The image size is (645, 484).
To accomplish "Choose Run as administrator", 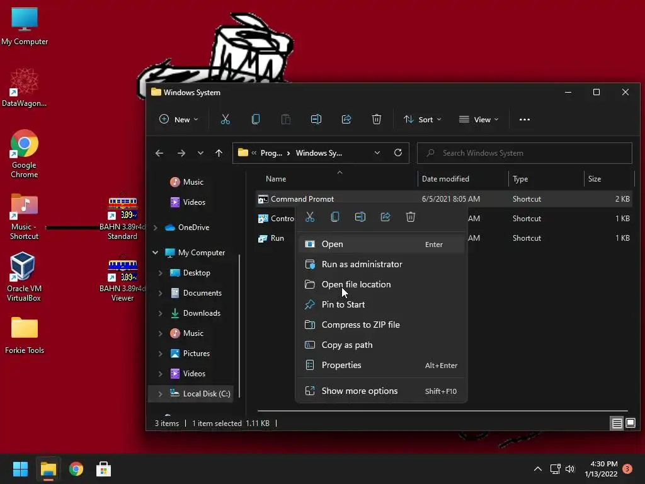I will click(x=381, y=264).
